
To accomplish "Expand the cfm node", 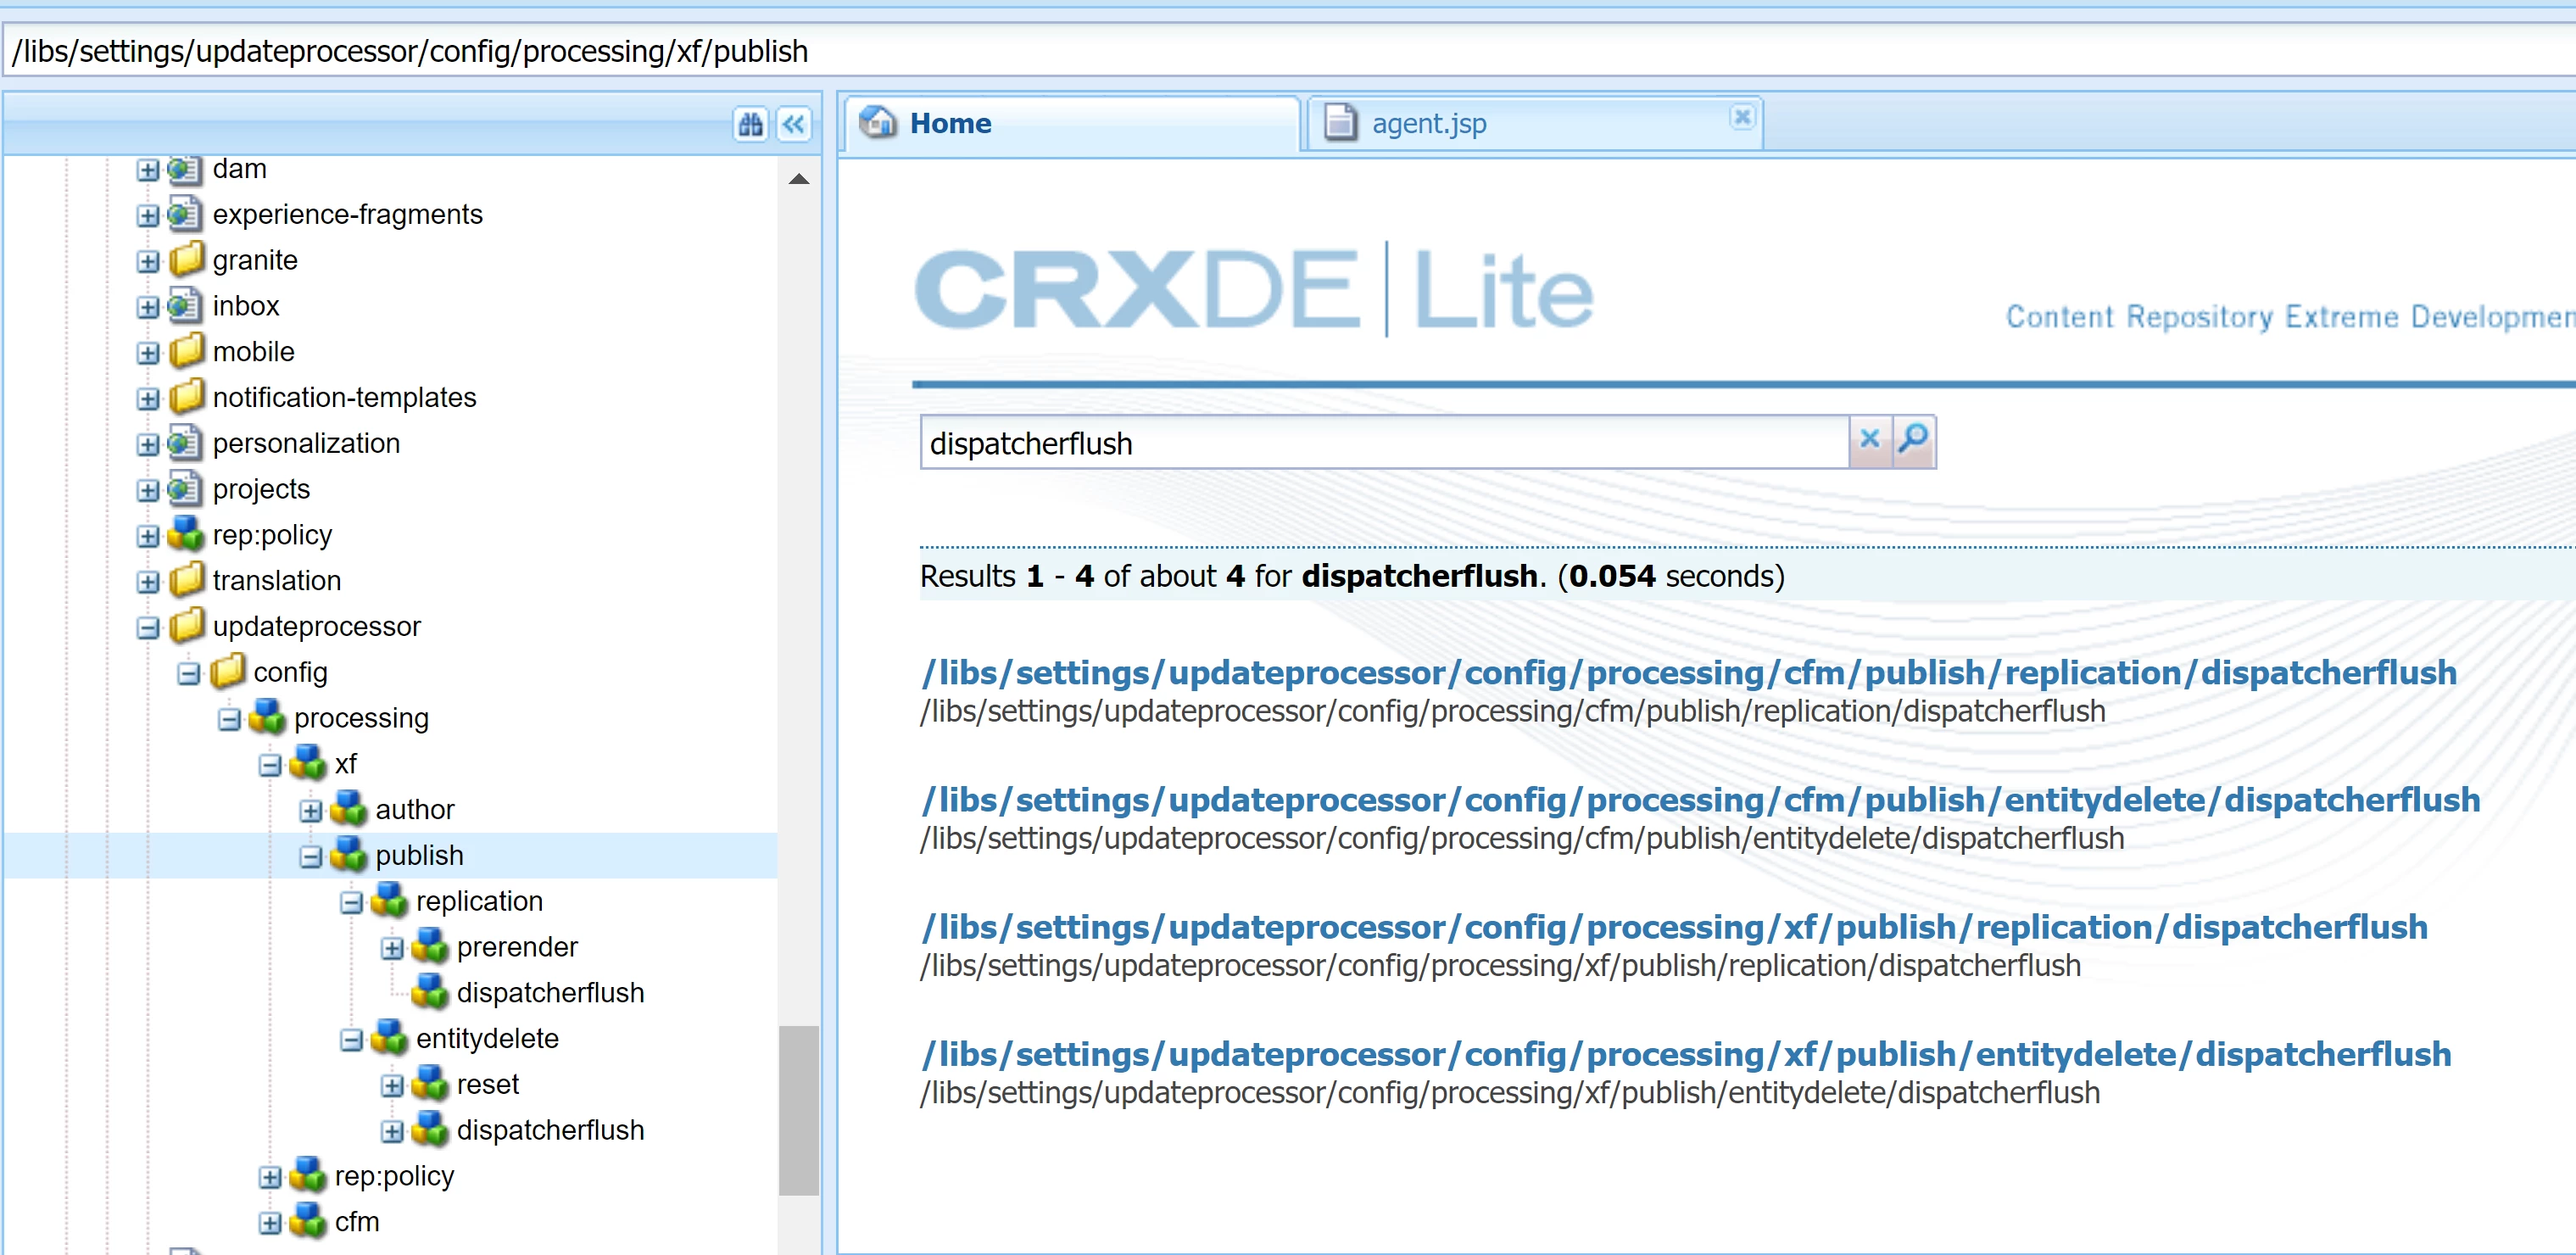I will pyautogui.click(x=270, y=1223).
